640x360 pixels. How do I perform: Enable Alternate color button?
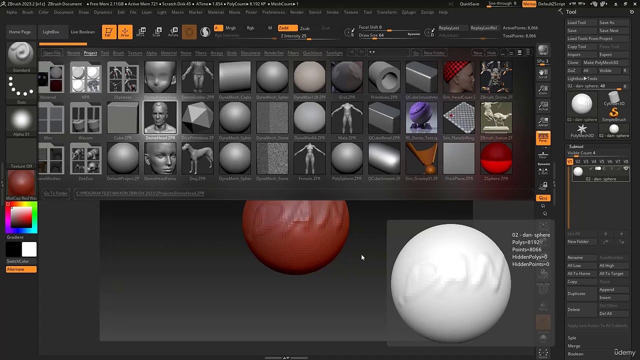click(x=21, y=269)
